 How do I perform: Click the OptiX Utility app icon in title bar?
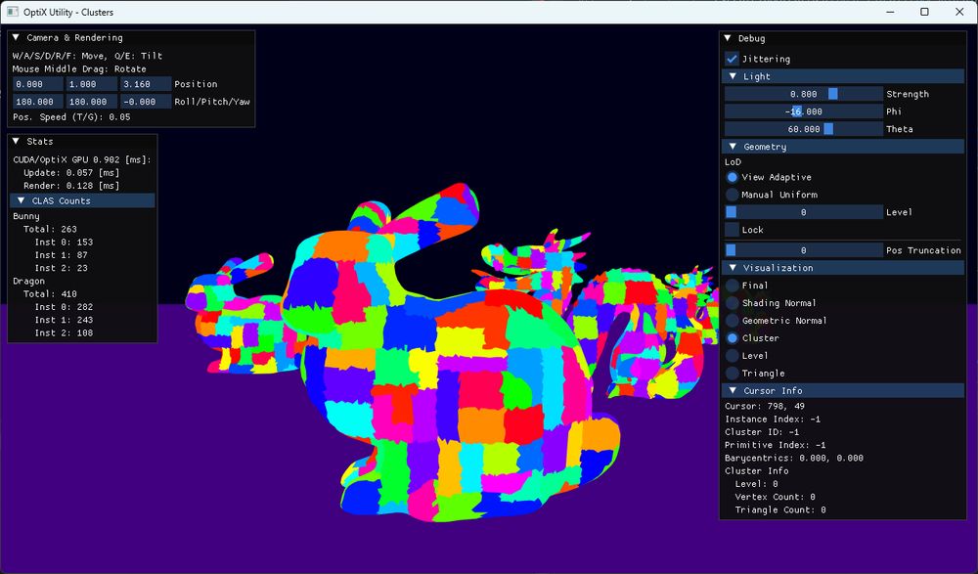coord(12,12)
